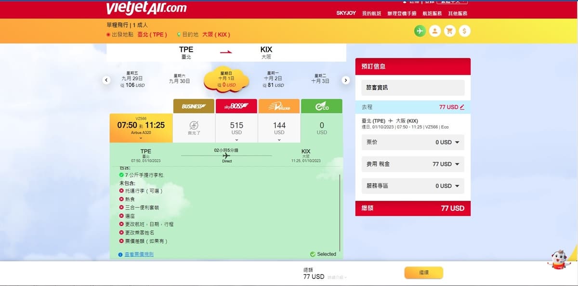The width and height of the screenshot is (578, 286).
Task: Click the 更改乘客姓名 text
Action: click(x=140, y=233)
